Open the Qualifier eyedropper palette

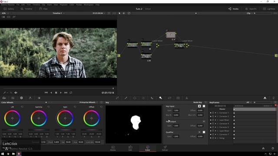pos(126,98)
